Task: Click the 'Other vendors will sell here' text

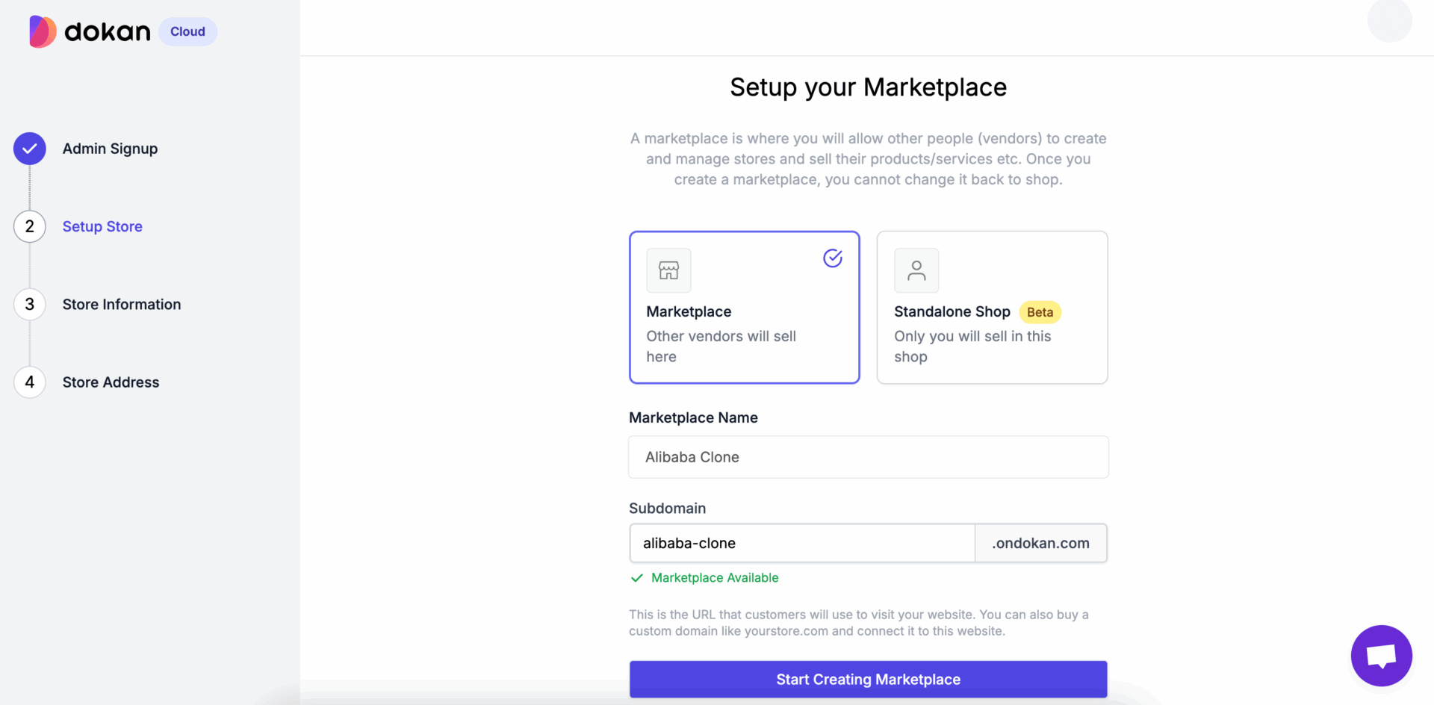Action: tap(721, 347)
